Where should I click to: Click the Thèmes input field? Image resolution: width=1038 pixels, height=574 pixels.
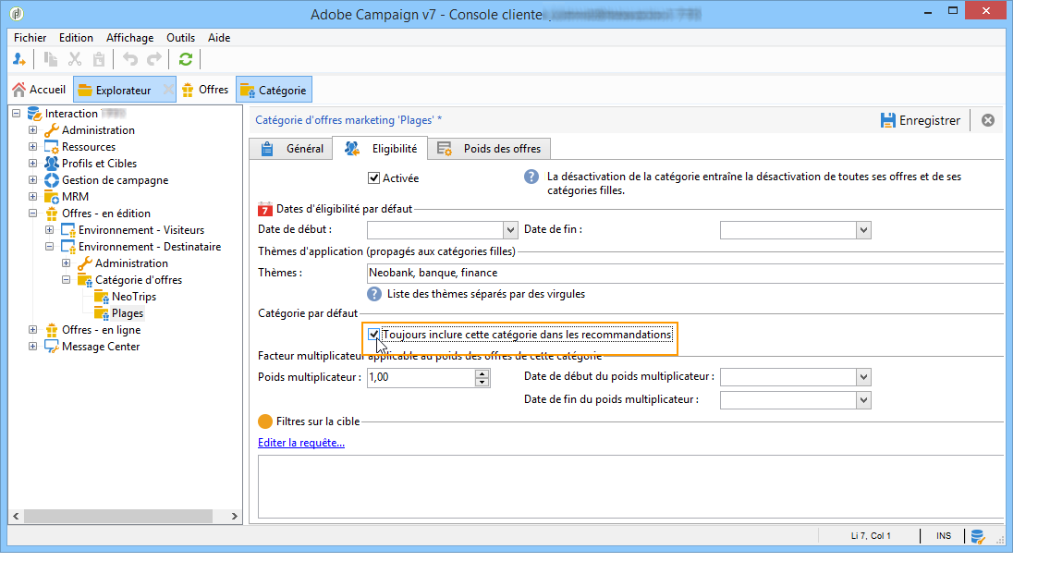(x=685, y=273)
